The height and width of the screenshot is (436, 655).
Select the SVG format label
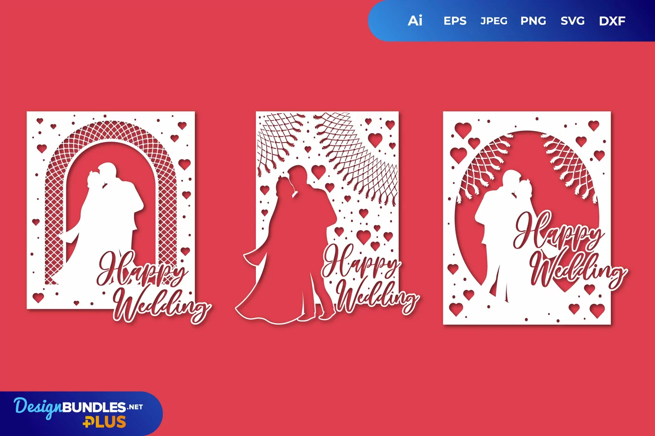coord(572,21)
